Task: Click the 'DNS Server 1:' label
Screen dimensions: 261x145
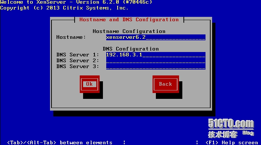Action: [78, 55]
